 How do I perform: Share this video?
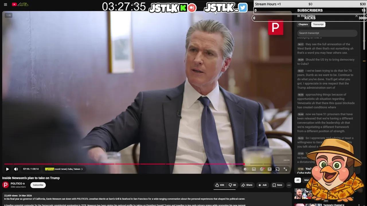click(247, 185)
